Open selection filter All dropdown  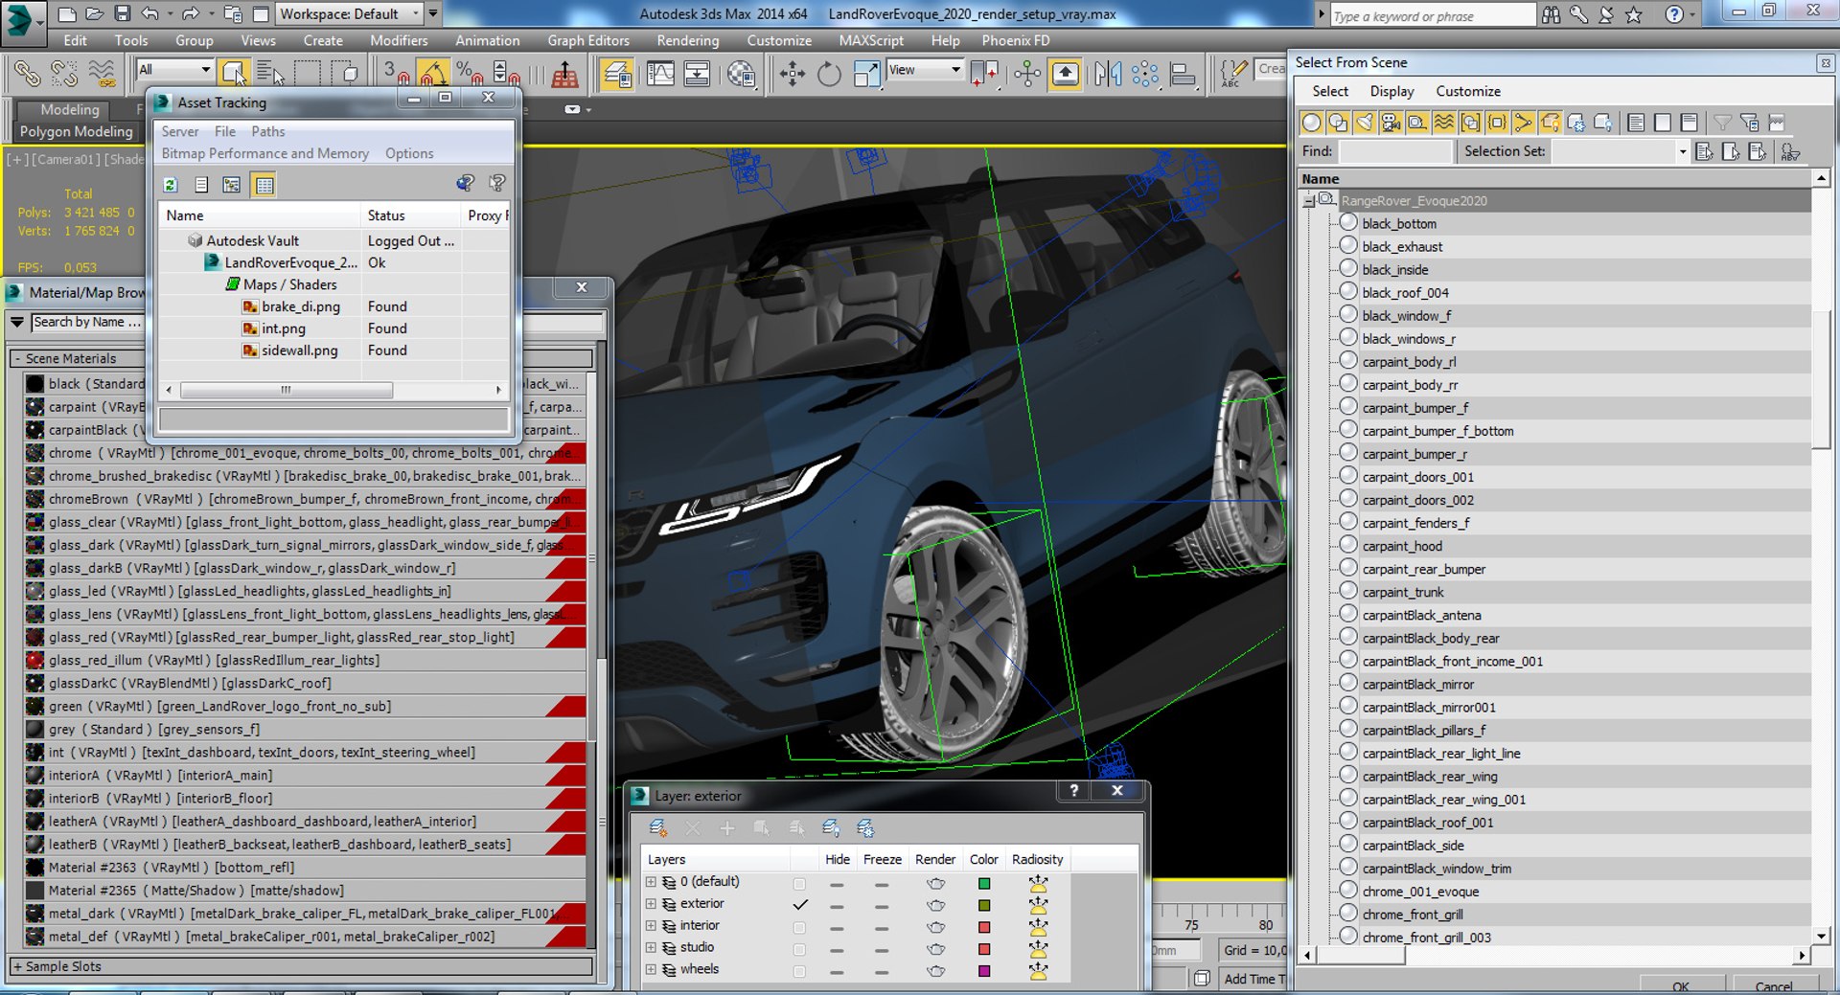click(173, 70)
